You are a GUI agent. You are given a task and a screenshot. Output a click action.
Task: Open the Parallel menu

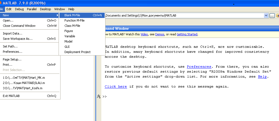(x=32, y=9)
